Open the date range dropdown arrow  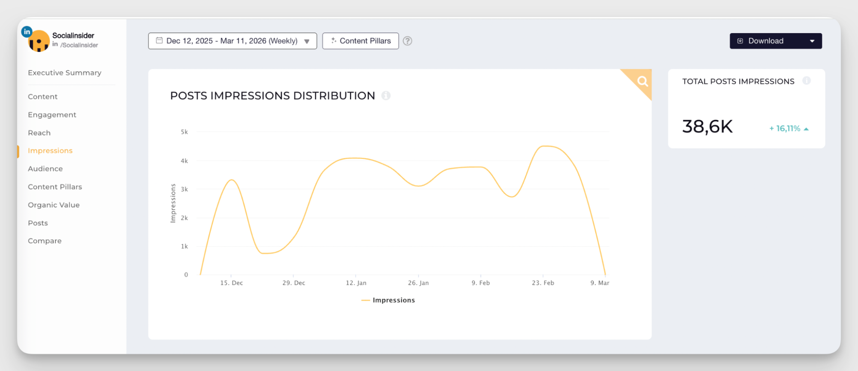[x=307, y=41]
